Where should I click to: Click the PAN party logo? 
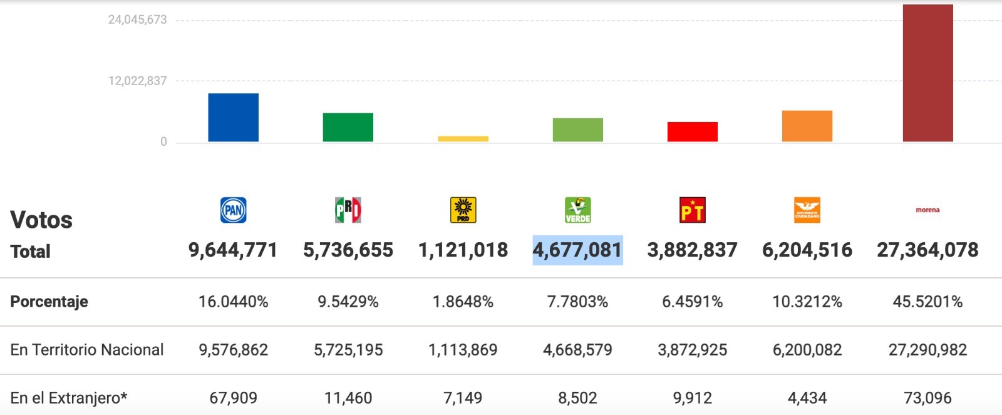coord(233,210)
